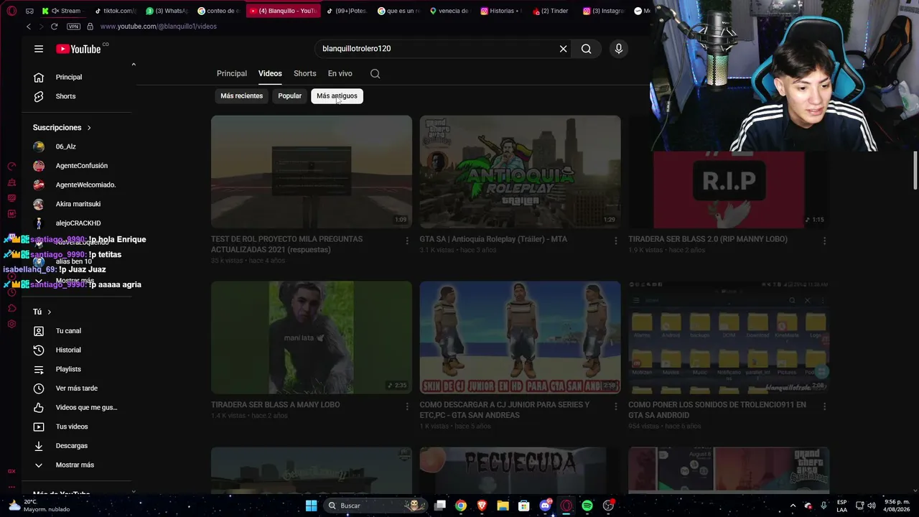Open Microsoft Store from the taskbar

(524, 506)
